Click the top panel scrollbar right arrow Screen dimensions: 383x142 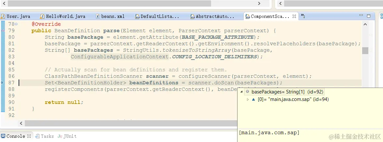pos(259,3)
